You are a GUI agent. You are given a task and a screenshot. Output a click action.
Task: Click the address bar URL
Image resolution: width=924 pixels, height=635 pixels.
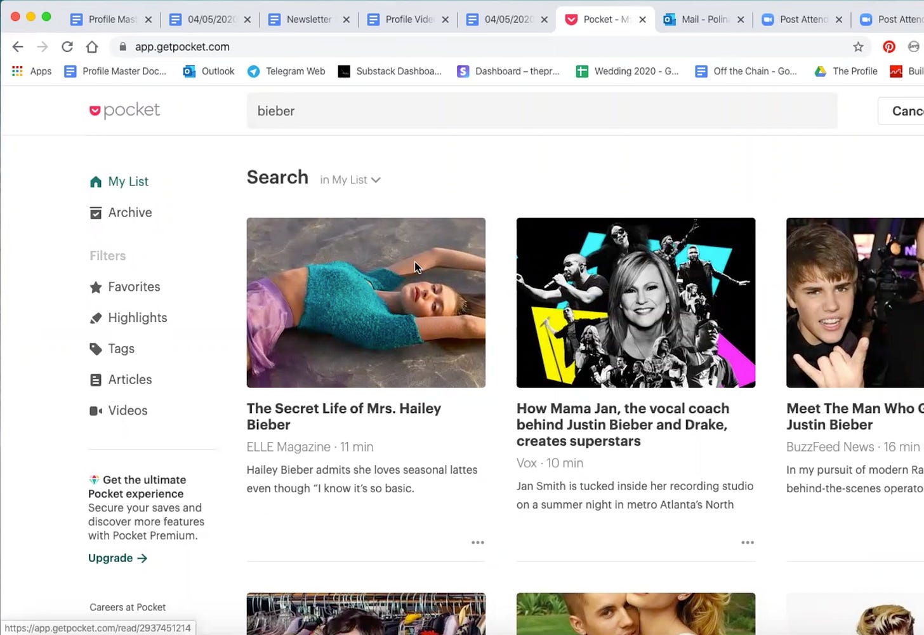coord(182,46)
